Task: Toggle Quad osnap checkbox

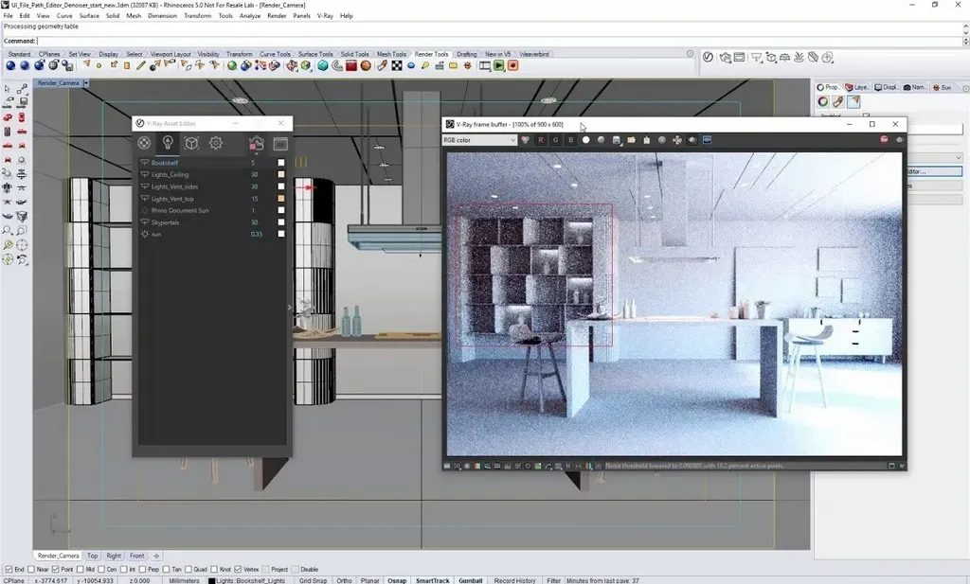Action: click(x=189, y=569)
